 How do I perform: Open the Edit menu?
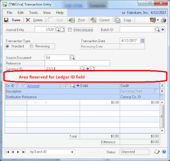pos(20,13)
